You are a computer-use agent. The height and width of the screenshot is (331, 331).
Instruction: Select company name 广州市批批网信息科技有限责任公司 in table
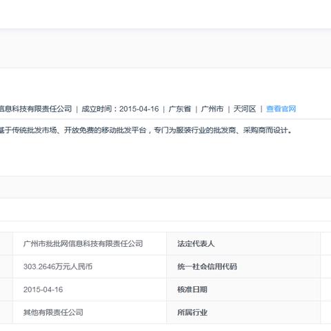83,243
